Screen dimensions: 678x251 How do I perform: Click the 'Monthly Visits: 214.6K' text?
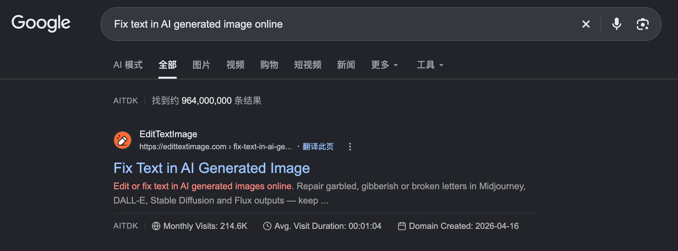(205, 226)
